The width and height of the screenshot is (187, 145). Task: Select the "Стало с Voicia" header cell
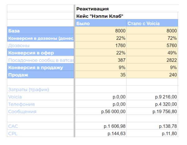coord(152,23)
